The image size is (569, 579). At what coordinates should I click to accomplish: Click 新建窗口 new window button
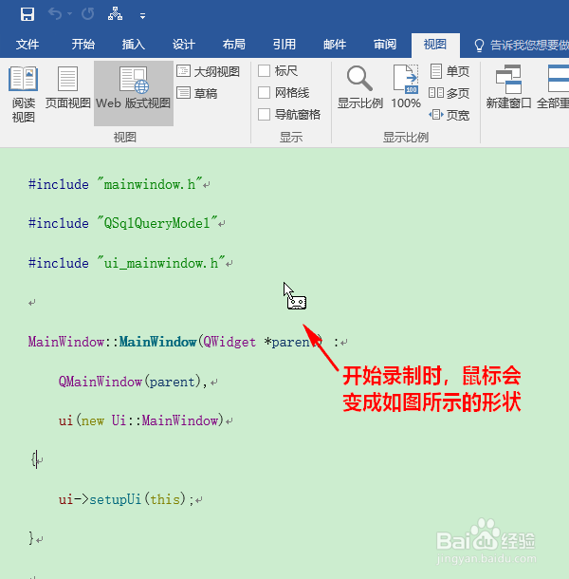point(508,87)
